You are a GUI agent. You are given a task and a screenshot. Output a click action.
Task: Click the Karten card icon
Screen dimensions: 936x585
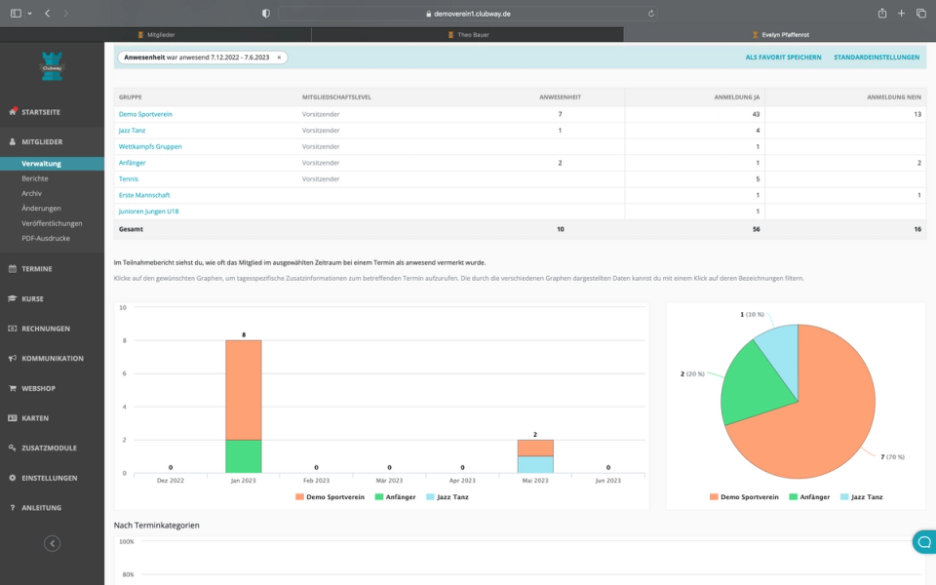tap(13, 418)
